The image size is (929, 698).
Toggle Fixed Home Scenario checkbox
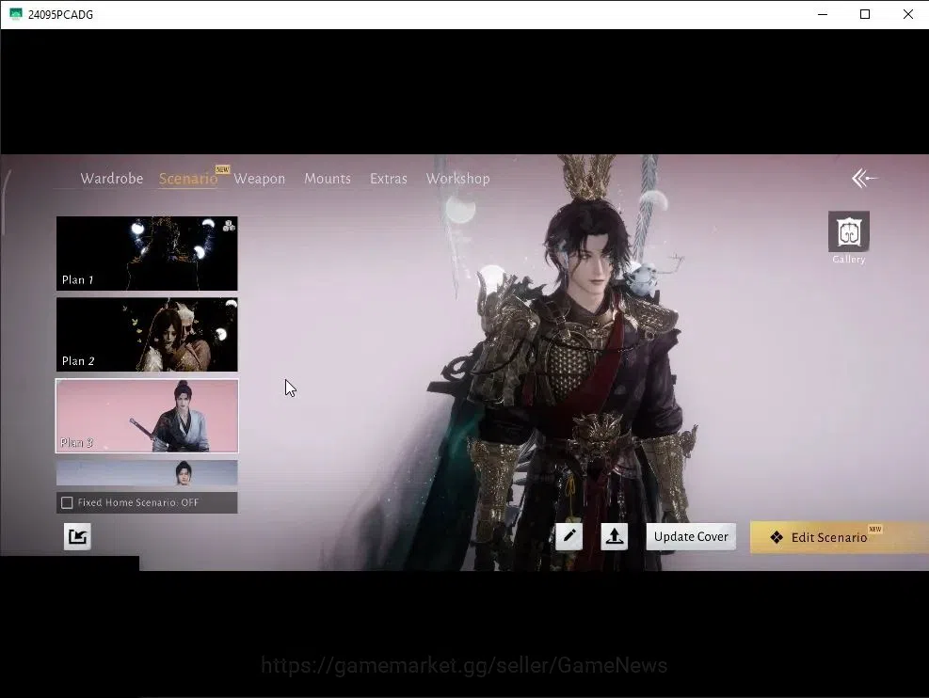tap(67, 502)
